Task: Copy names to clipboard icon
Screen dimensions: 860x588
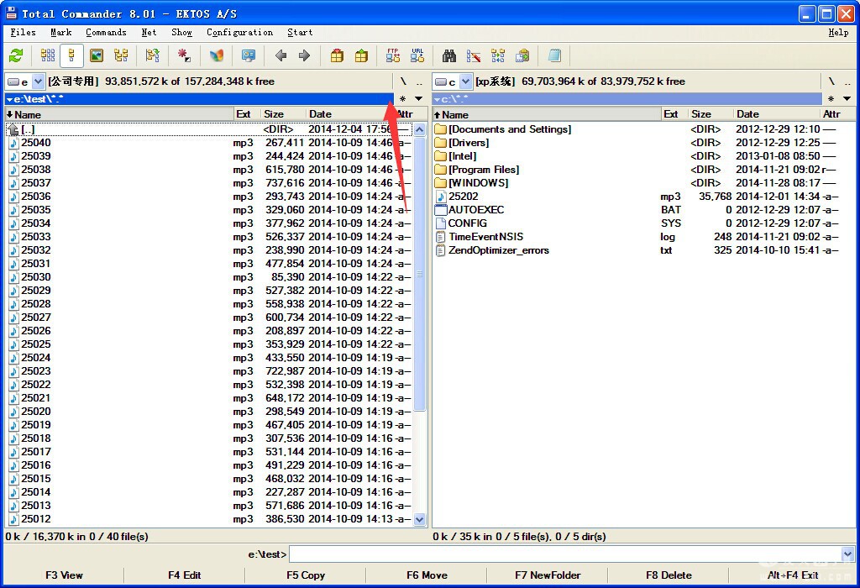Action: click(522, 55)
